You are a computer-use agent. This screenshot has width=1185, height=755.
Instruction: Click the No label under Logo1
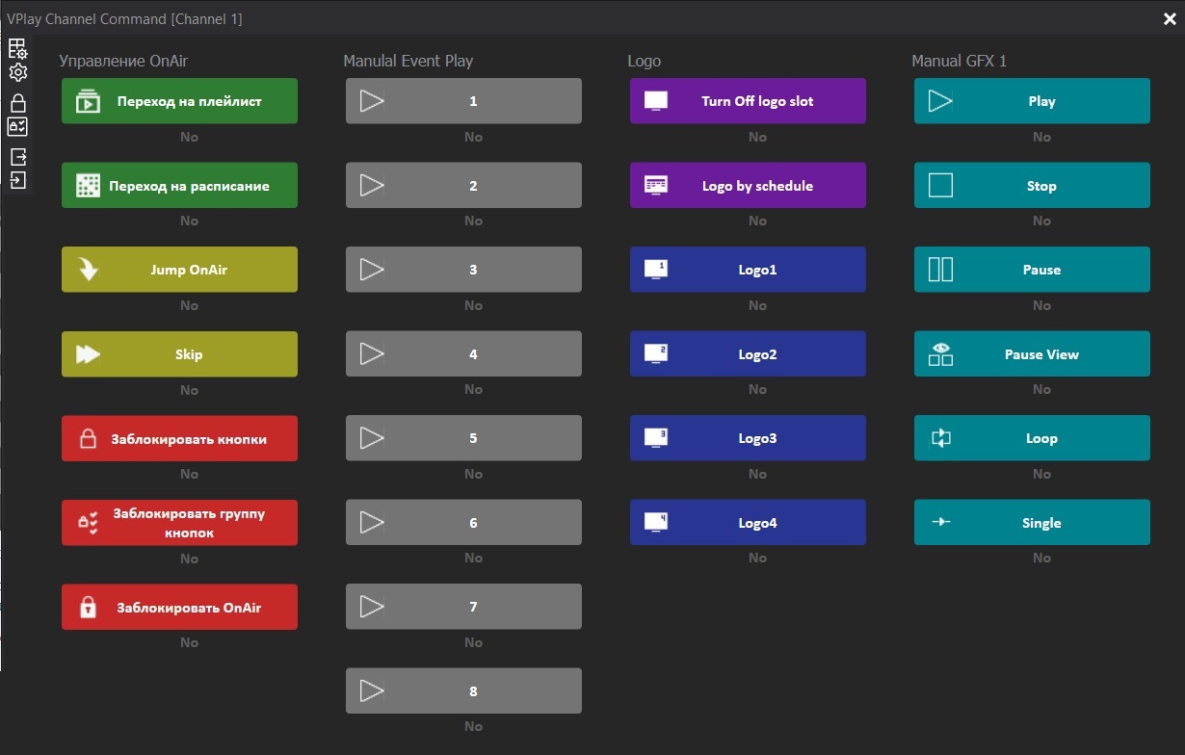click(x=758, y=305)
